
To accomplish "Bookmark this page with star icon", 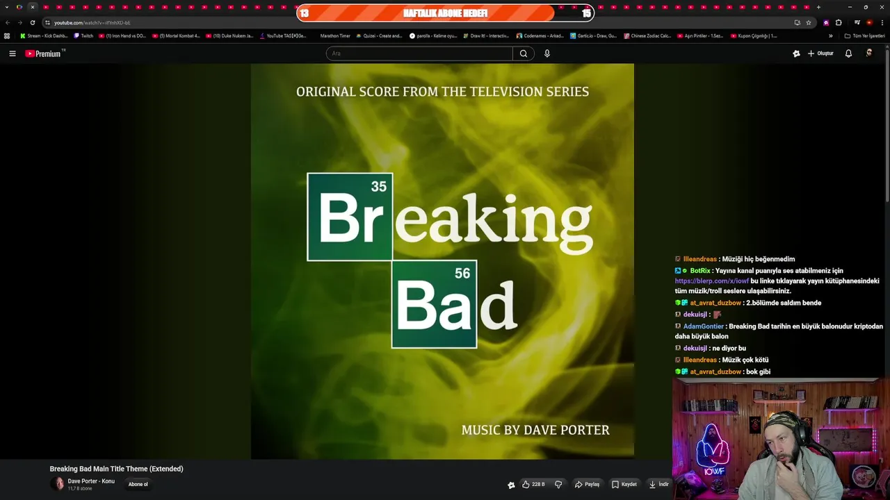I will tap(809, 22).
